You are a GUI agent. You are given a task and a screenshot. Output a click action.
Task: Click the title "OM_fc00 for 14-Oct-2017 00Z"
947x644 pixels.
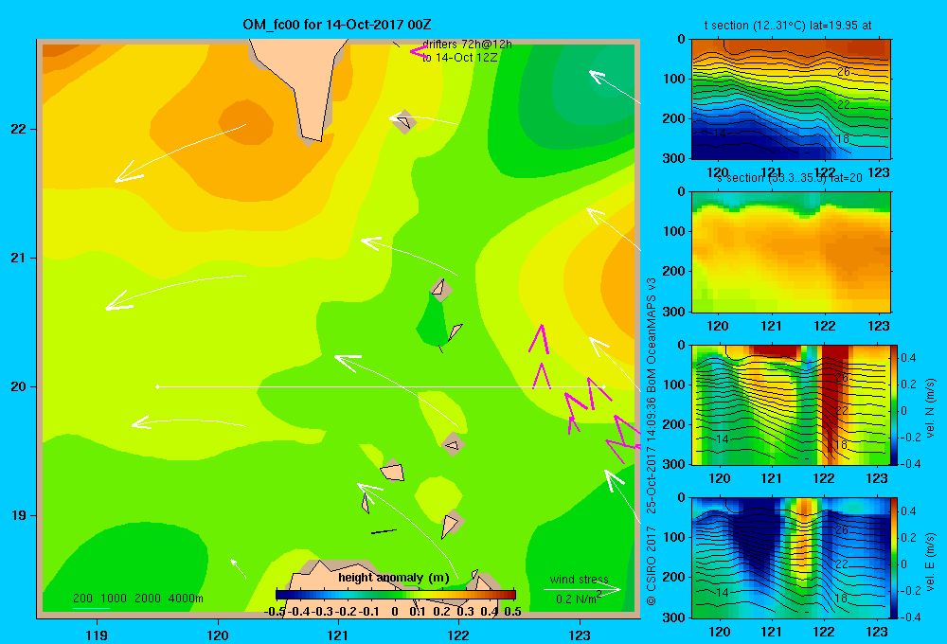click(x=337, y=25)
